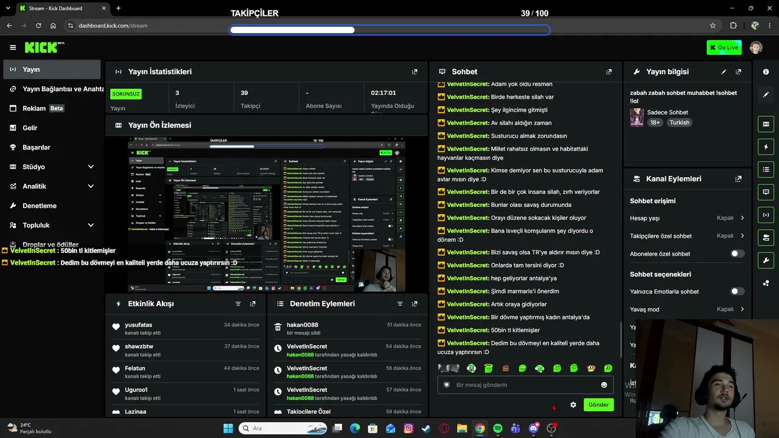Click the stream preview thumbnail
The height and width of the screenshot is (438, 779).
tap(267, 214)
